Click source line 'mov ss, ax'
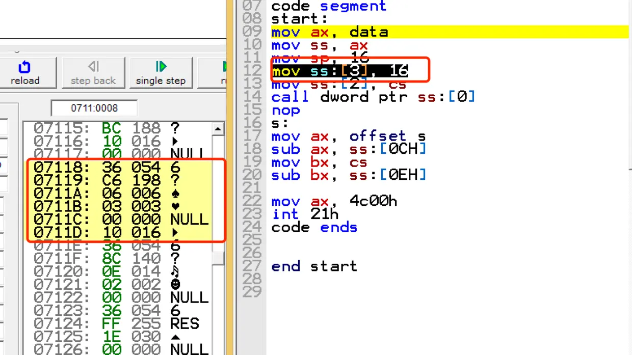This screenshot has width=632, height=355. 320,45
